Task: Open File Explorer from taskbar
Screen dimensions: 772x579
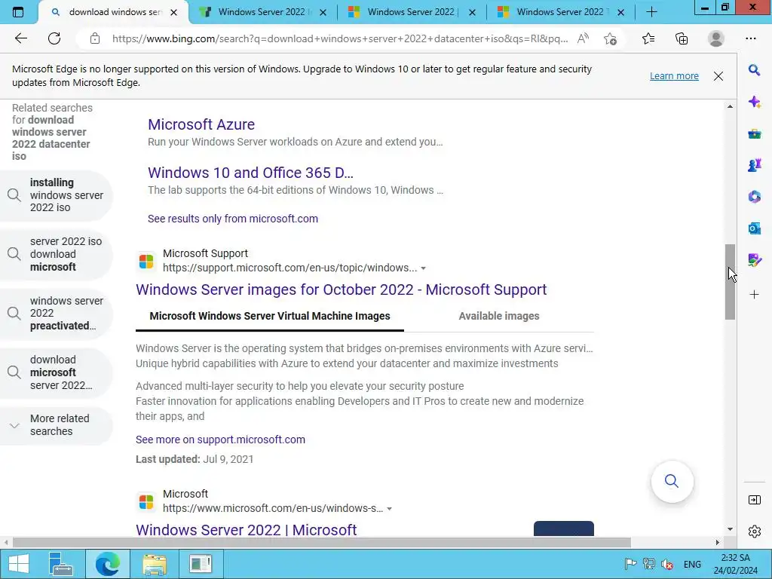Action: click(154, 564)
